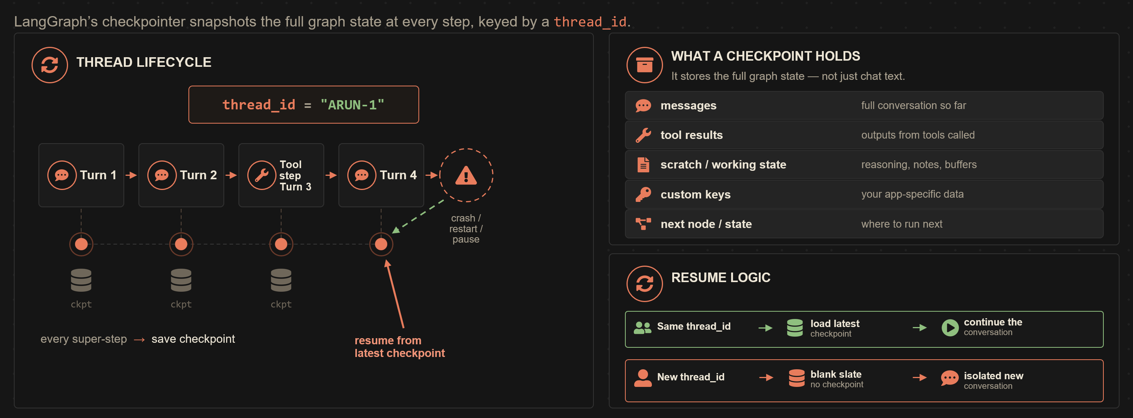This screenshot has width=1133, height=418.
Task: Click the Turn 1 label
Action: [98, 175]
